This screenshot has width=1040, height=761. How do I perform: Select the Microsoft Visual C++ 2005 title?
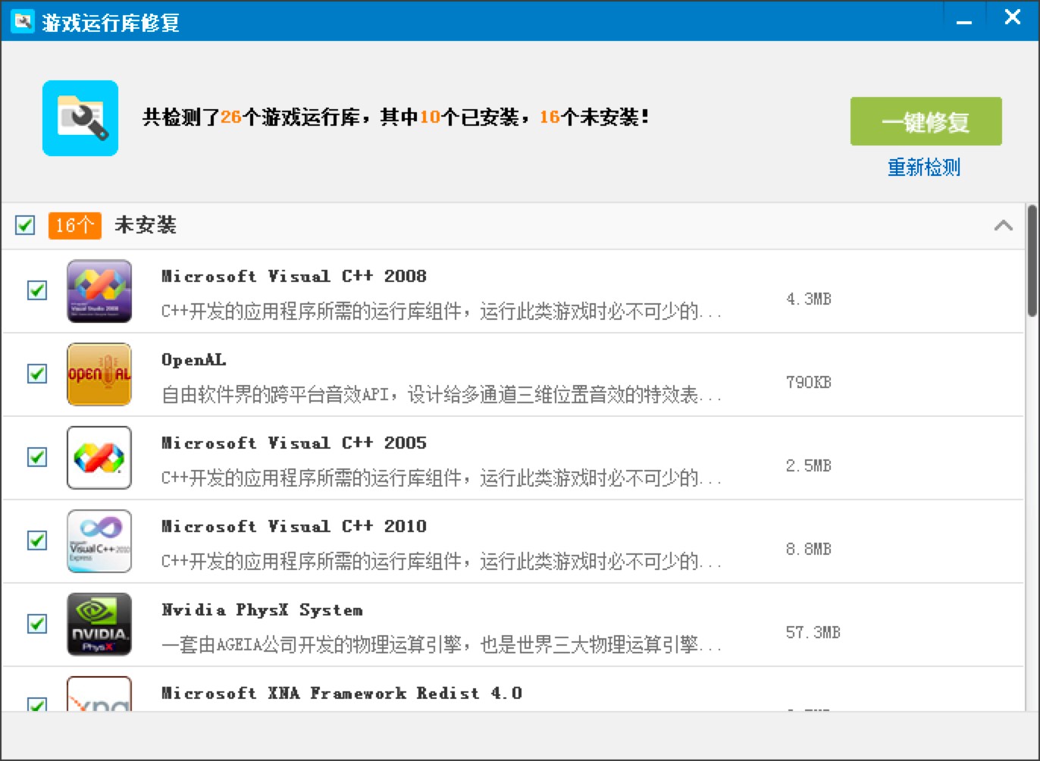coord(294,443)
